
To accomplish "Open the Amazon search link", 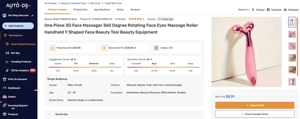I will [x=260, y=9].
